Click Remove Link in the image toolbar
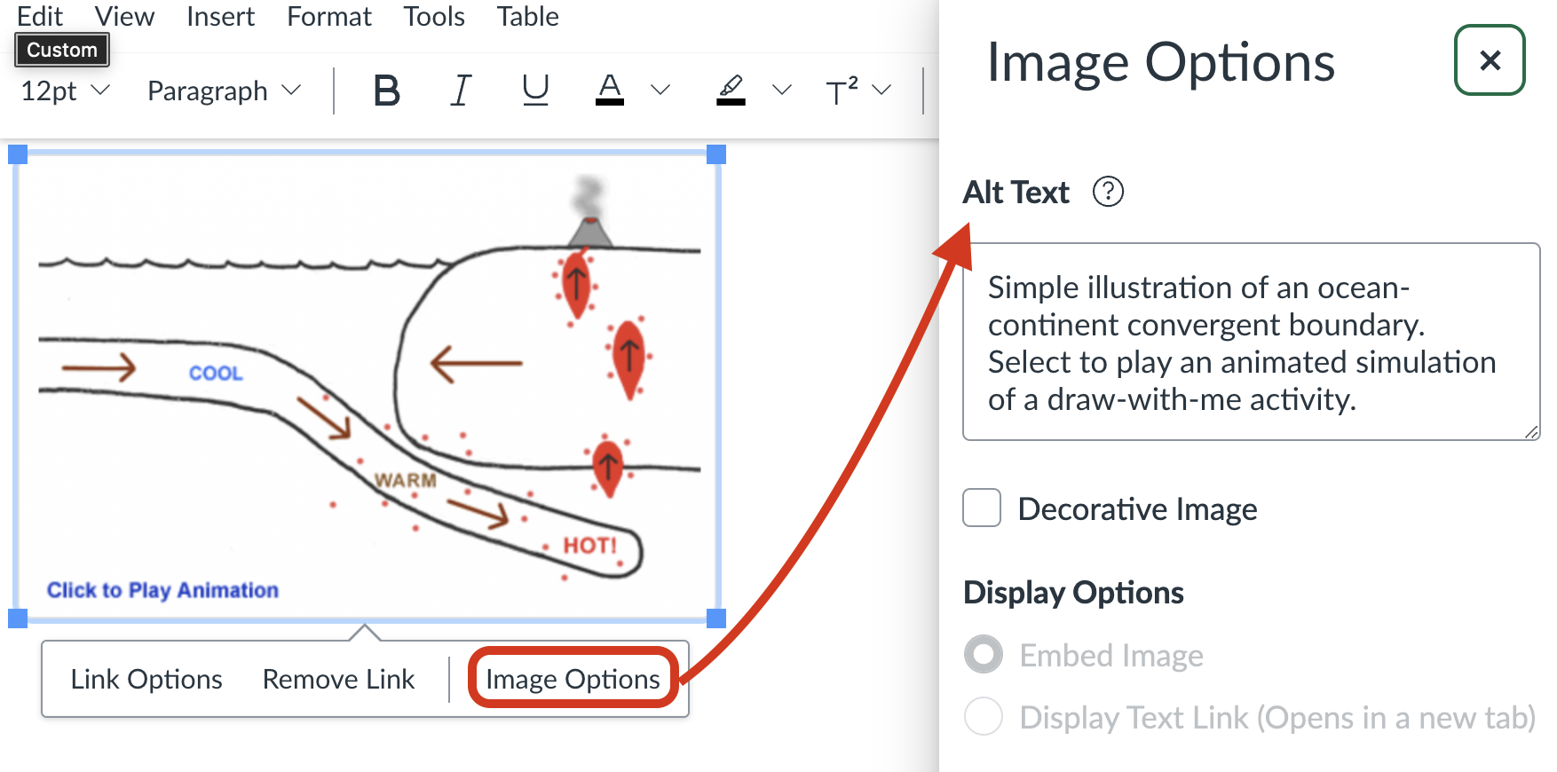The height and width of the screenshot is (772, 1557). click(x=338, y=679)
